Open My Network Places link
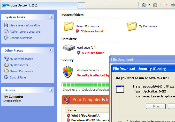Viewport: 175px width, 122px height. [x=21, y=59]
